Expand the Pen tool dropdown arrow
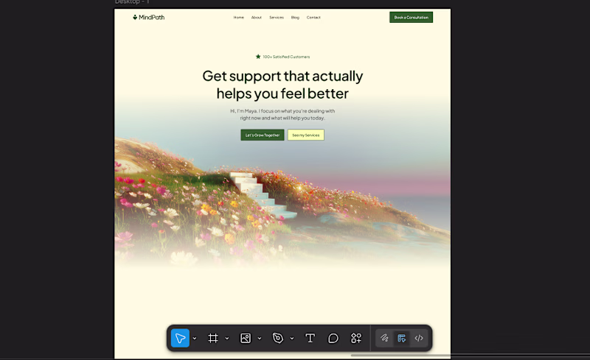Screen dimensions: 590x360 coord(291,338)
